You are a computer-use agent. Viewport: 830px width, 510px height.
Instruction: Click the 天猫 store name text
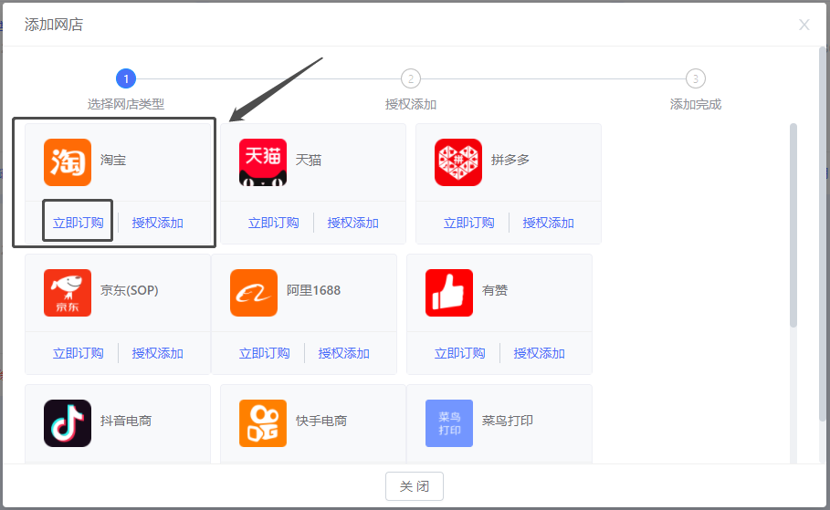coord(309,160)
